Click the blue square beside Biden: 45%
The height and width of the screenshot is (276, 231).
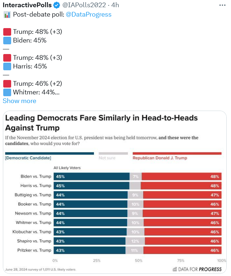point(7,40)
